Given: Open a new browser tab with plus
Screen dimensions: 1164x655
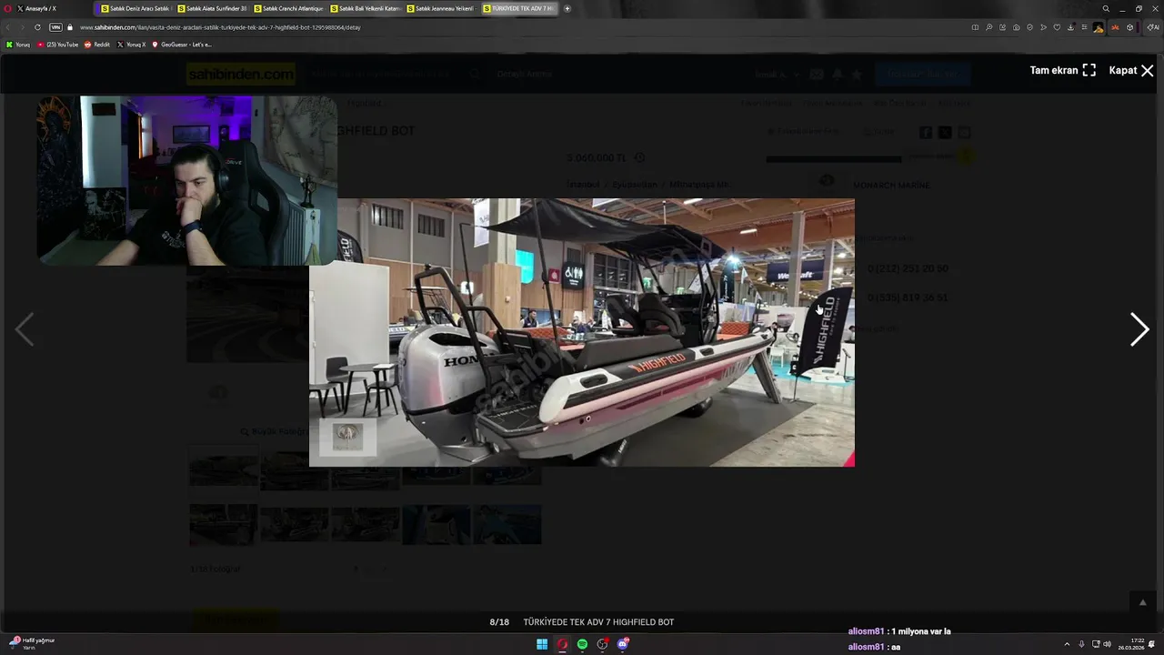Looking at the screenshot, I should [x=567, y=8].
